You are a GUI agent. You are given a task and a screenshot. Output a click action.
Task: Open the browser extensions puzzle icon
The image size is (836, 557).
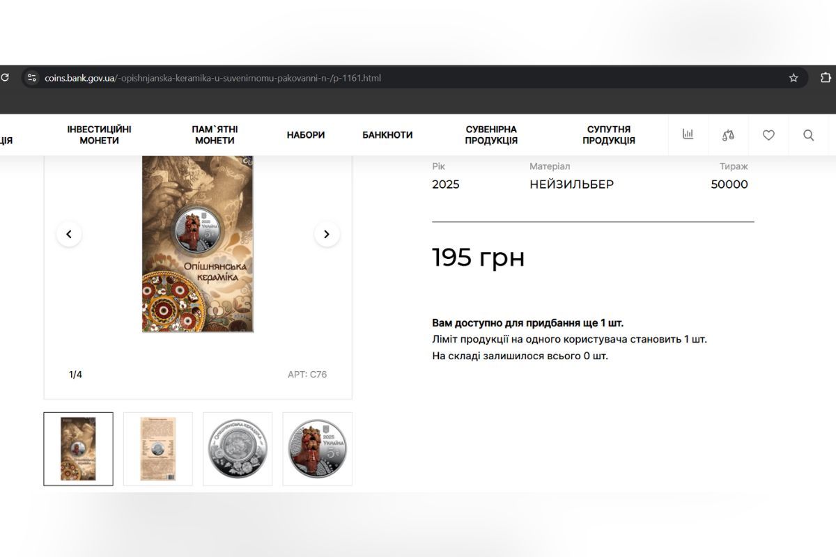tap(826, 78)
